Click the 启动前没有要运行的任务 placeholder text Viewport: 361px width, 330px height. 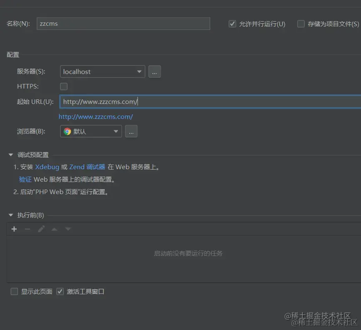188,253
